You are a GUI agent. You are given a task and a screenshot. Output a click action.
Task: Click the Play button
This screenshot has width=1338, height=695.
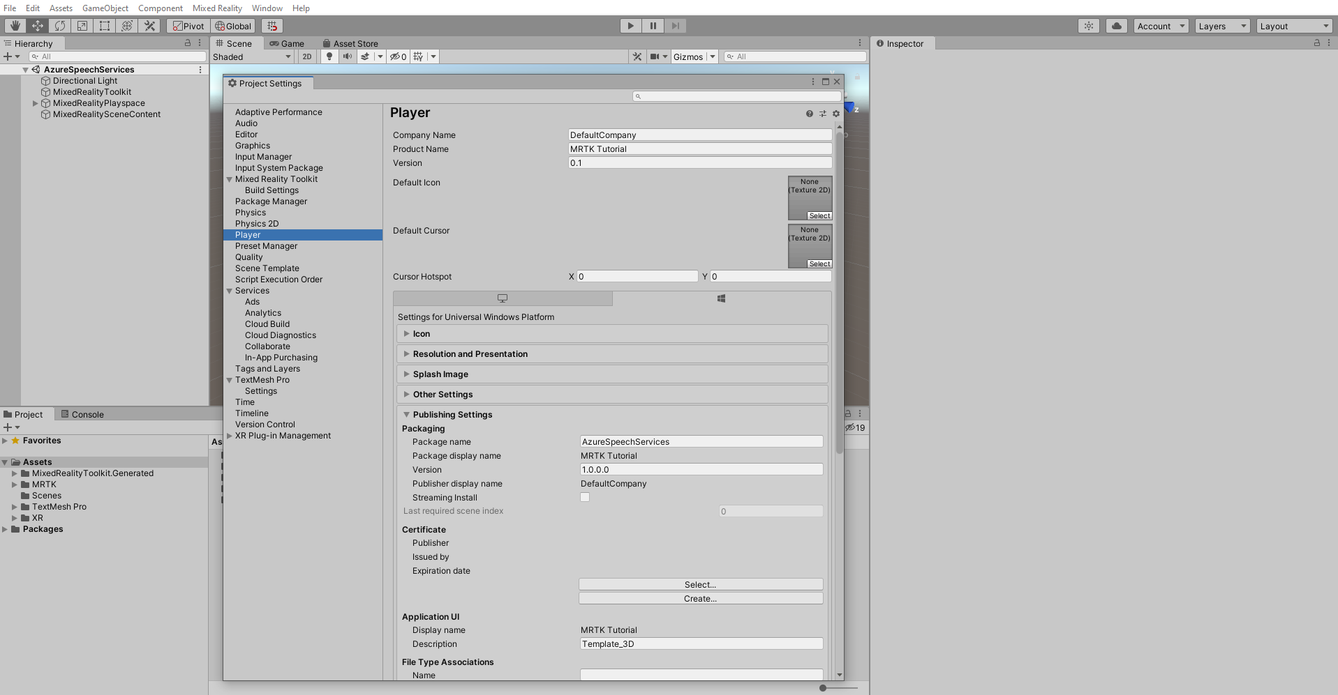630,26
